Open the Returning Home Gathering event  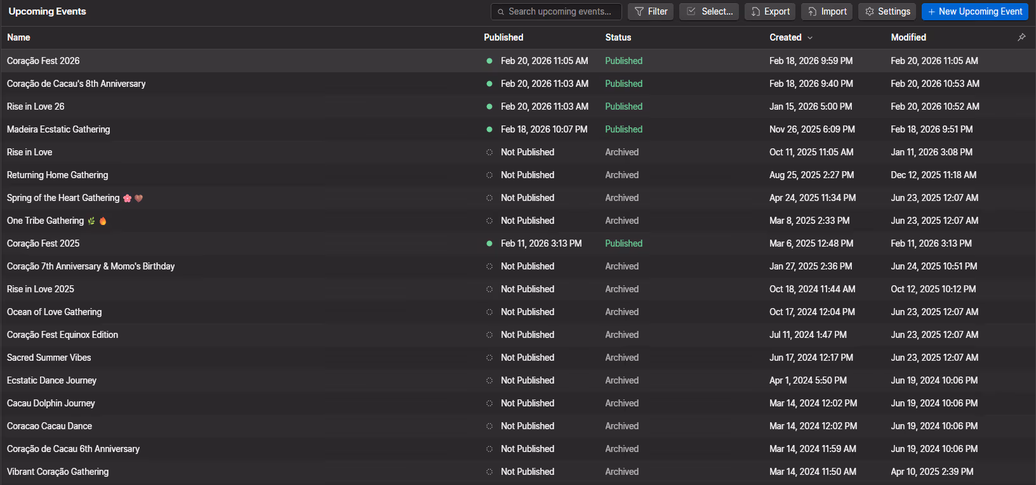tap(57, 175)
